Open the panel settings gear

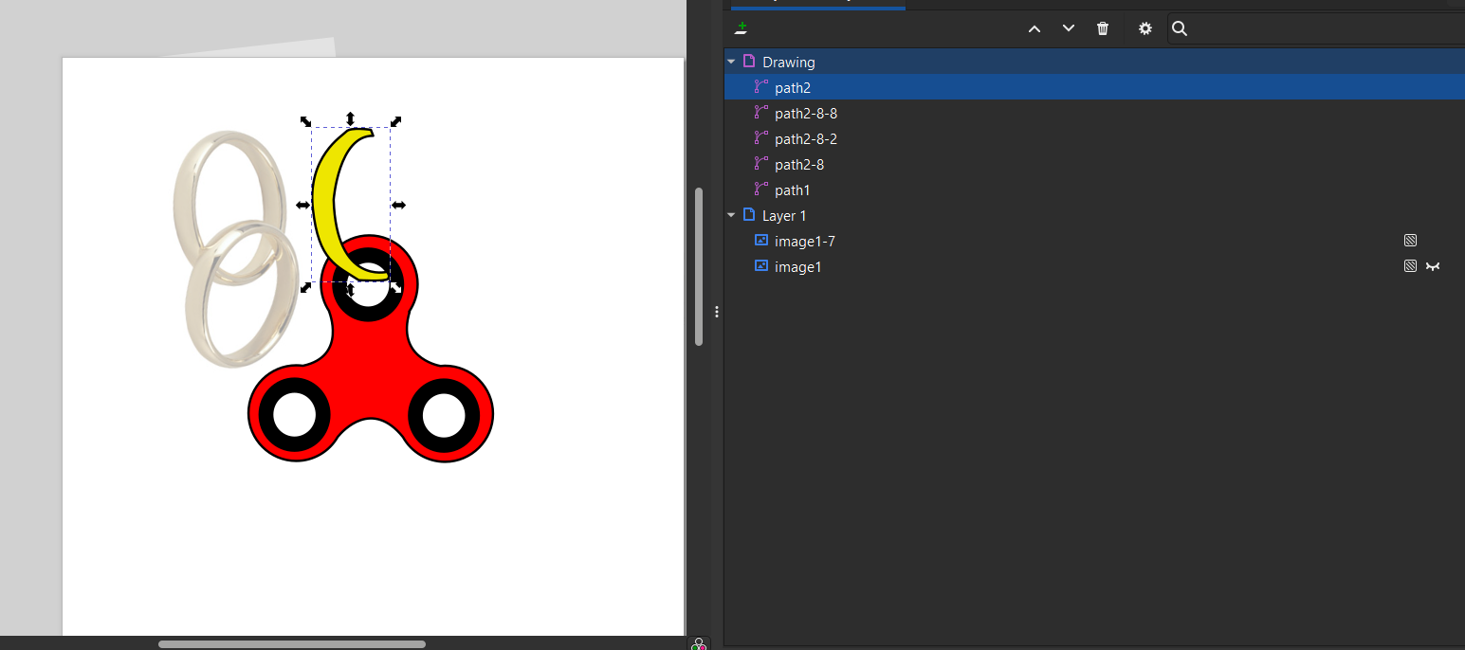1145,28
